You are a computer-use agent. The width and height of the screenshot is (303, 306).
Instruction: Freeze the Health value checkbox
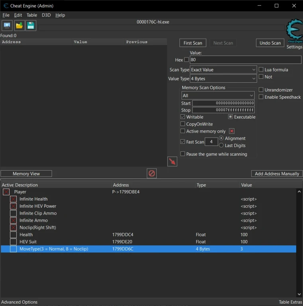pyautogui.click(x=13, y=234)
